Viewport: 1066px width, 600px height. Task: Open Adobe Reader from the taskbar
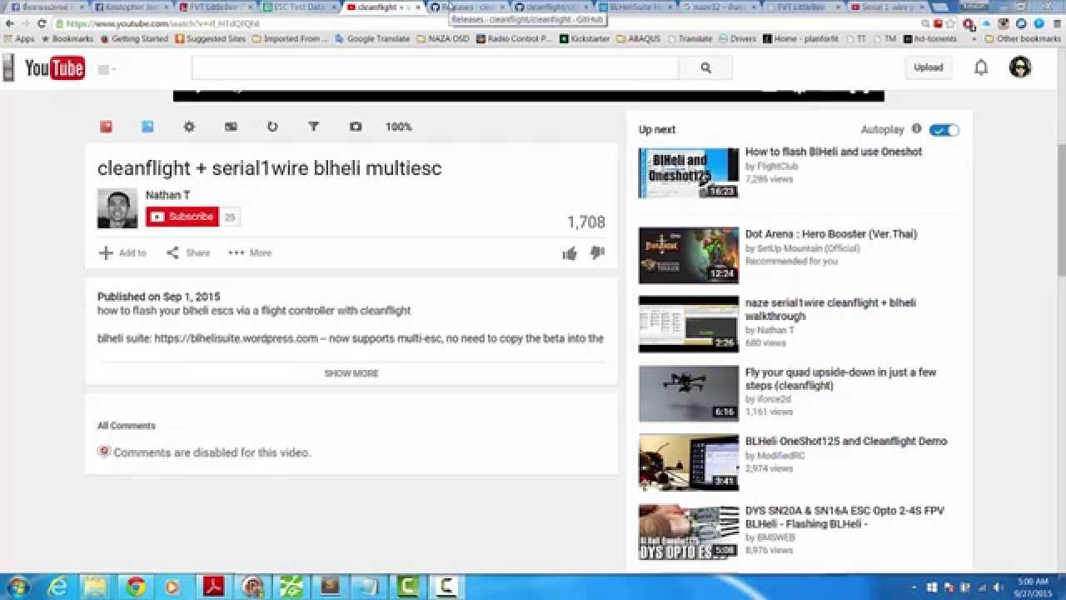coord(213,587)
